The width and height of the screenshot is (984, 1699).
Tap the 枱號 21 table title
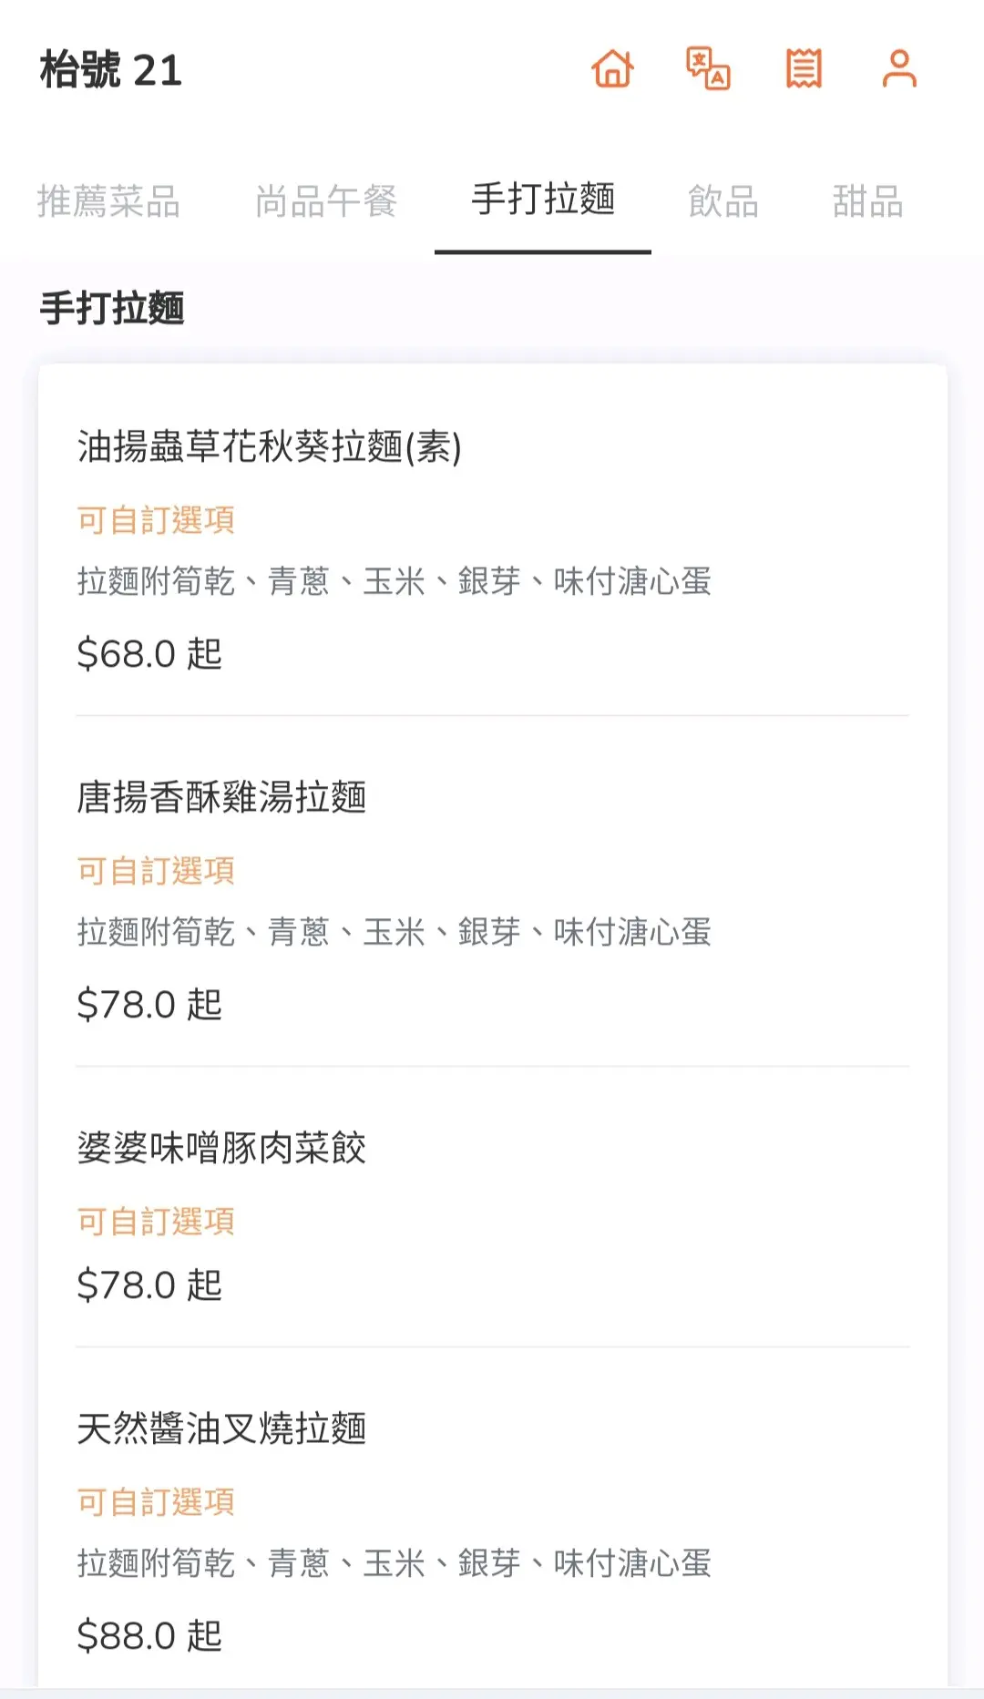pos(111,70)
